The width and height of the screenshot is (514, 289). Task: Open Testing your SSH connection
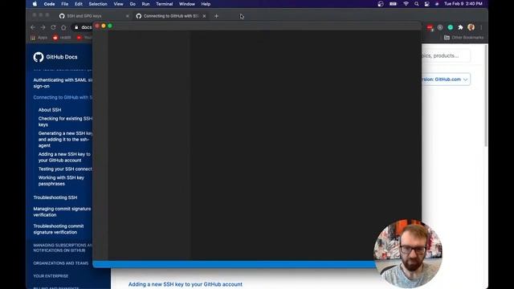click(x=65, y=169)
